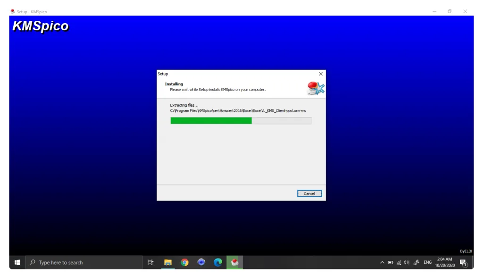Restore down the Setup - KMSpico window
483x277 pixels.
click(x=450, y=11)
